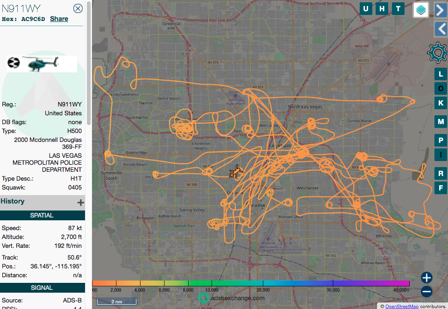Toggle the U button on the map

pos(366,8)
